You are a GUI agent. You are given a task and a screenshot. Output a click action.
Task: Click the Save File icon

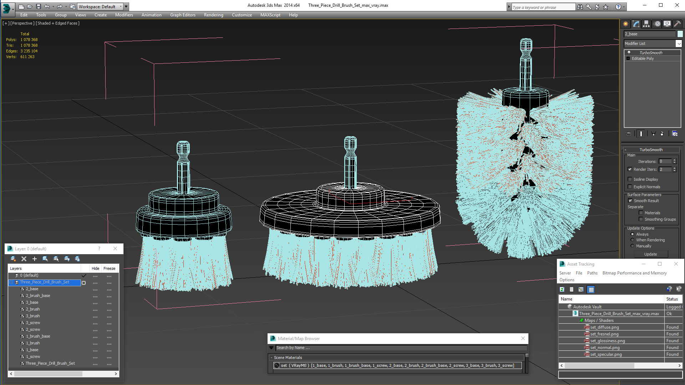39,6
